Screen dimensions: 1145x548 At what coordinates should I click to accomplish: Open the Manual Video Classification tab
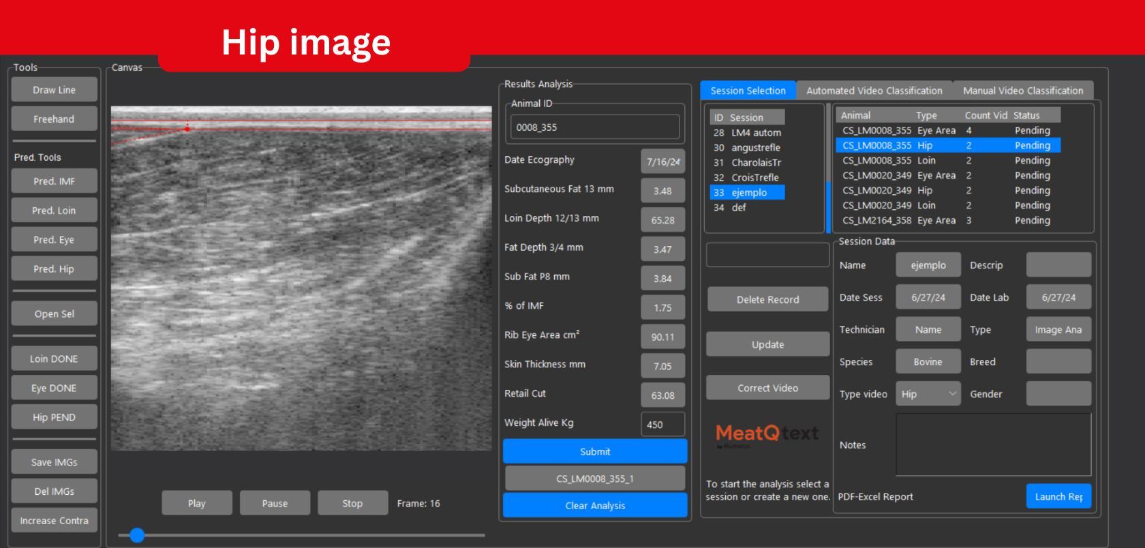coord(1022,91)
